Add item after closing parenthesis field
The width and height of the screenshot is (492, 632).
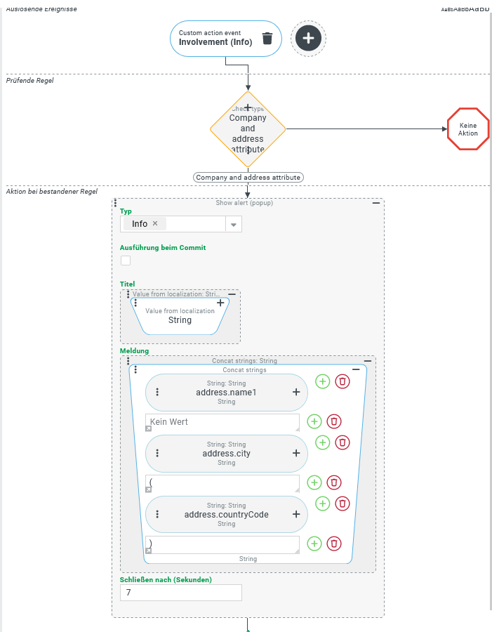[x=314, y=544]
